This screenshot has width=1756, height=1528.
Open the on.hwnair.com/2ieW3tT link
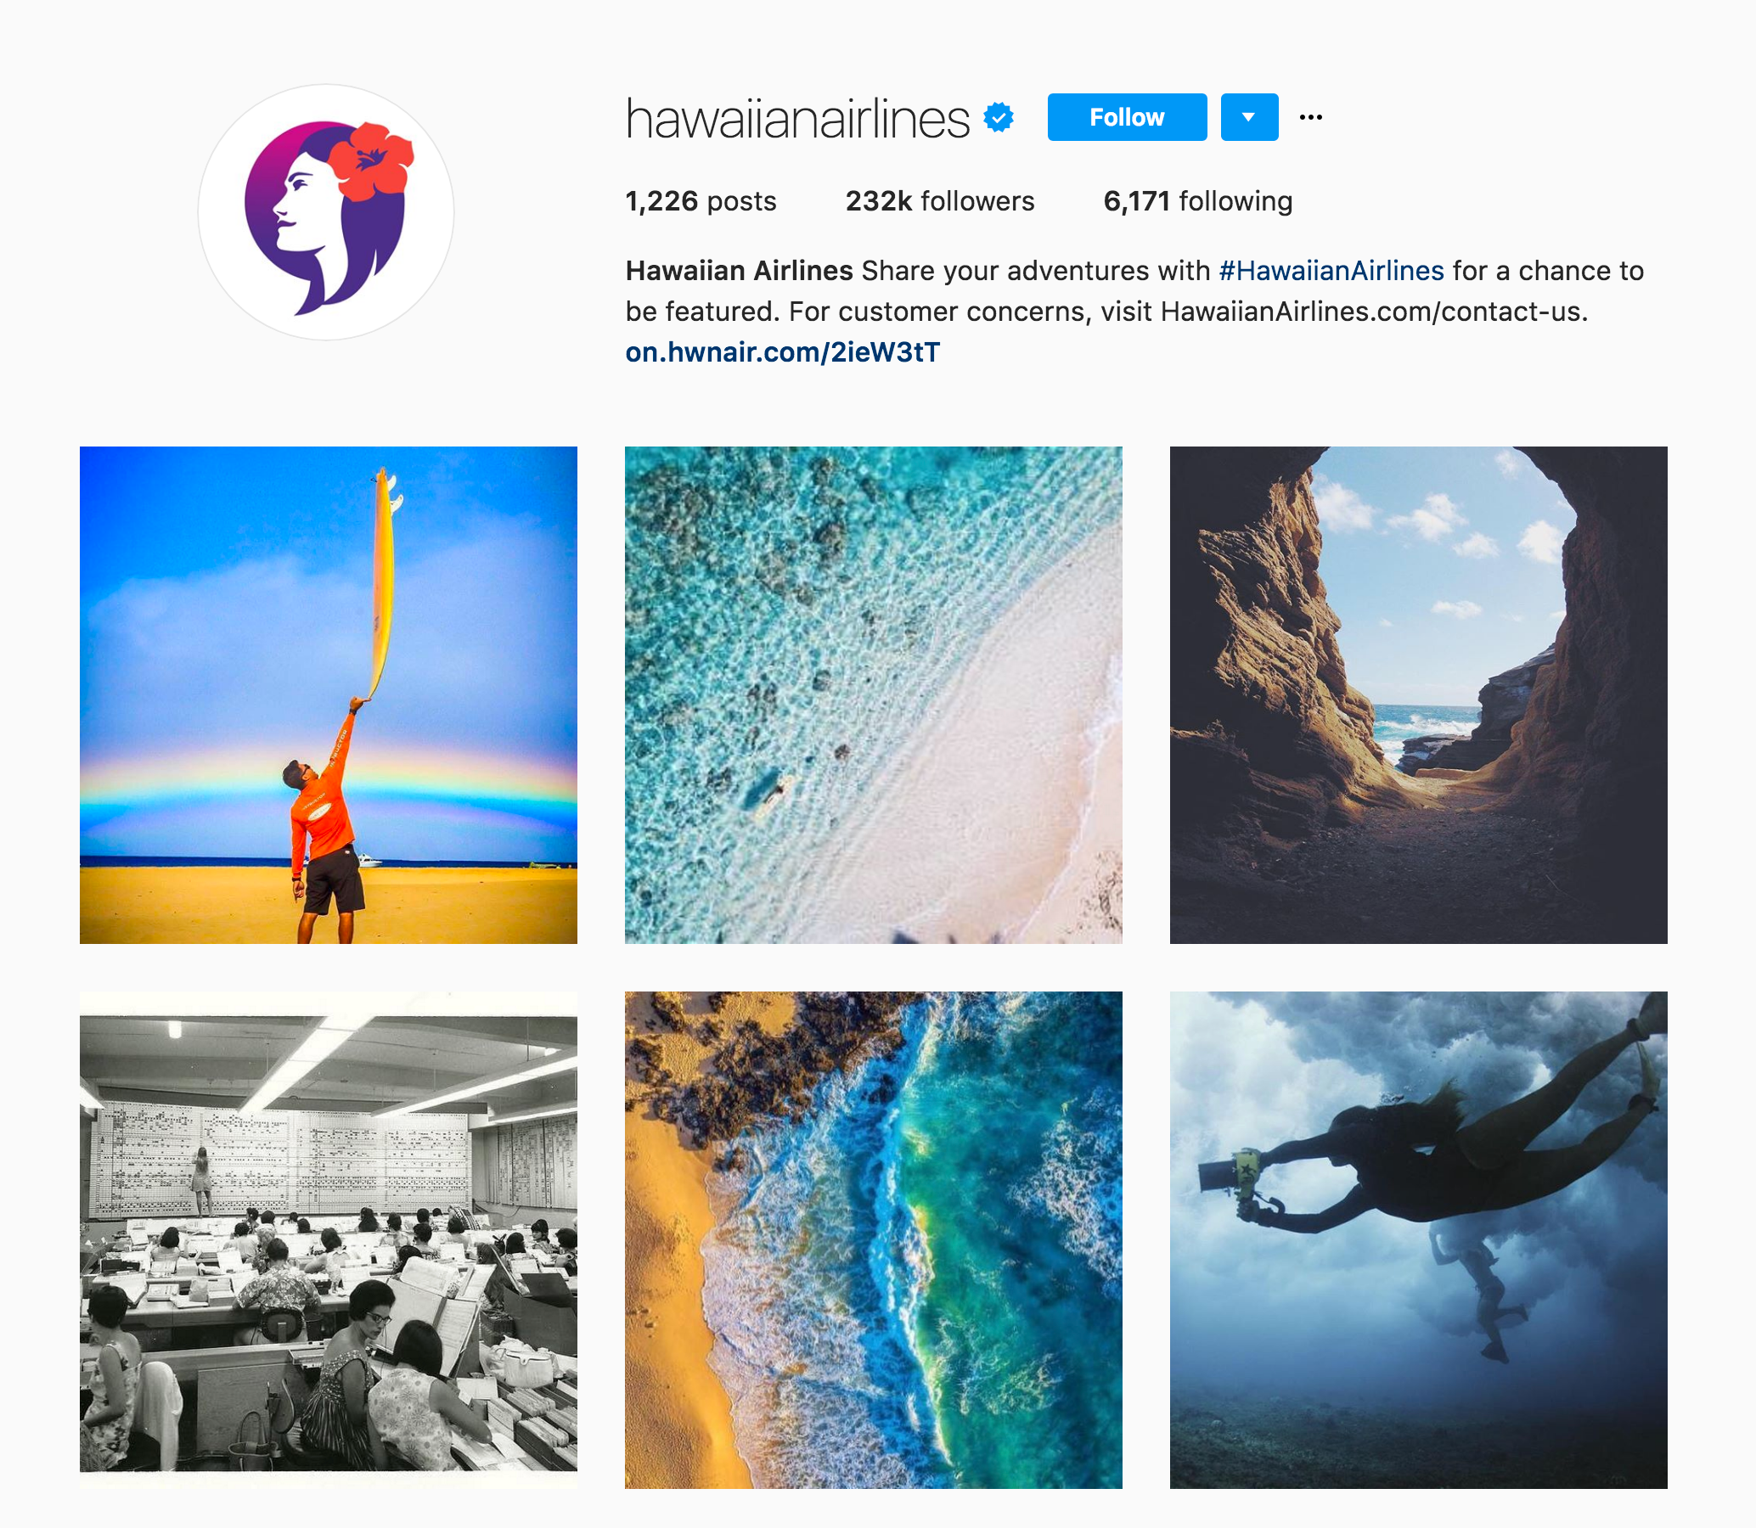[783, 351]
